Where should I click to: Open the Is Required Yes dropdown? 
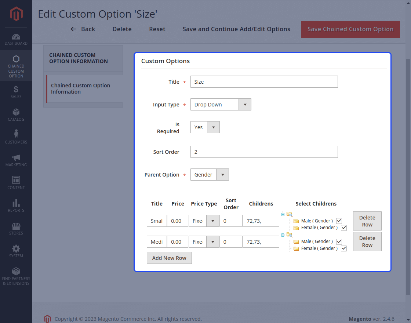point(205,127)
